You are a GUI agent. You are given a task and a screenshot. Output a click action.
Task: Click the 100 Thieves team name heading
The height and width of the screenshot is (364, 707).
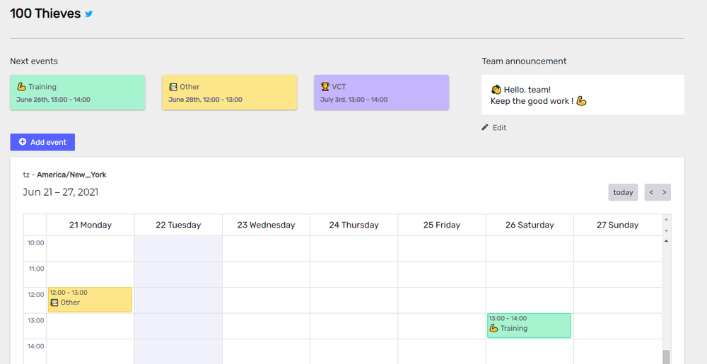(x=45, y=13)
